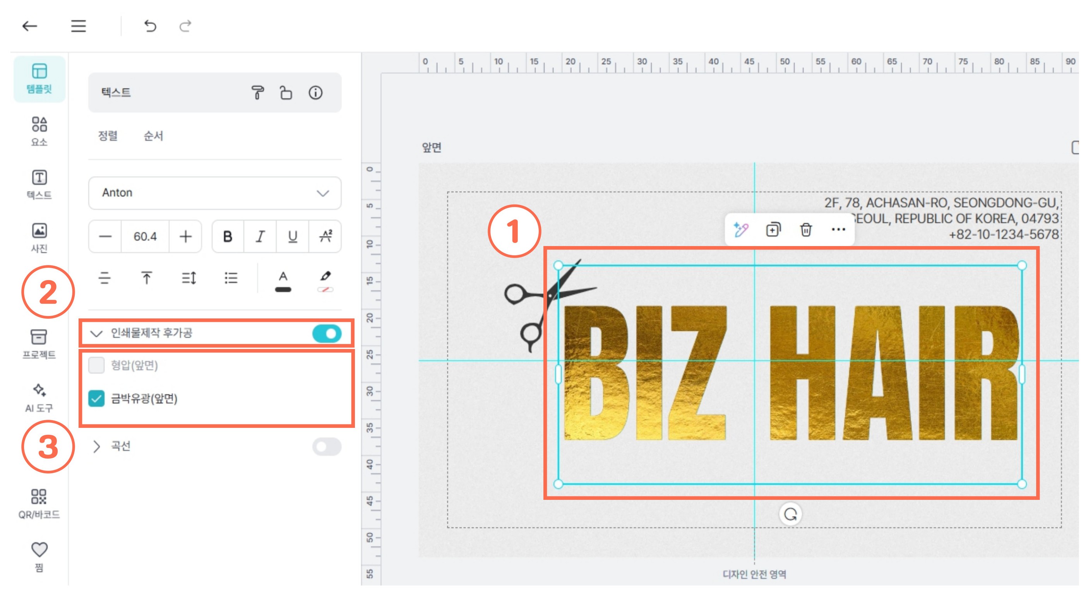The height and width of the screenshot is (590, 1081).
Task: Delete selected text with trash icon
Action: click(805, 229)
